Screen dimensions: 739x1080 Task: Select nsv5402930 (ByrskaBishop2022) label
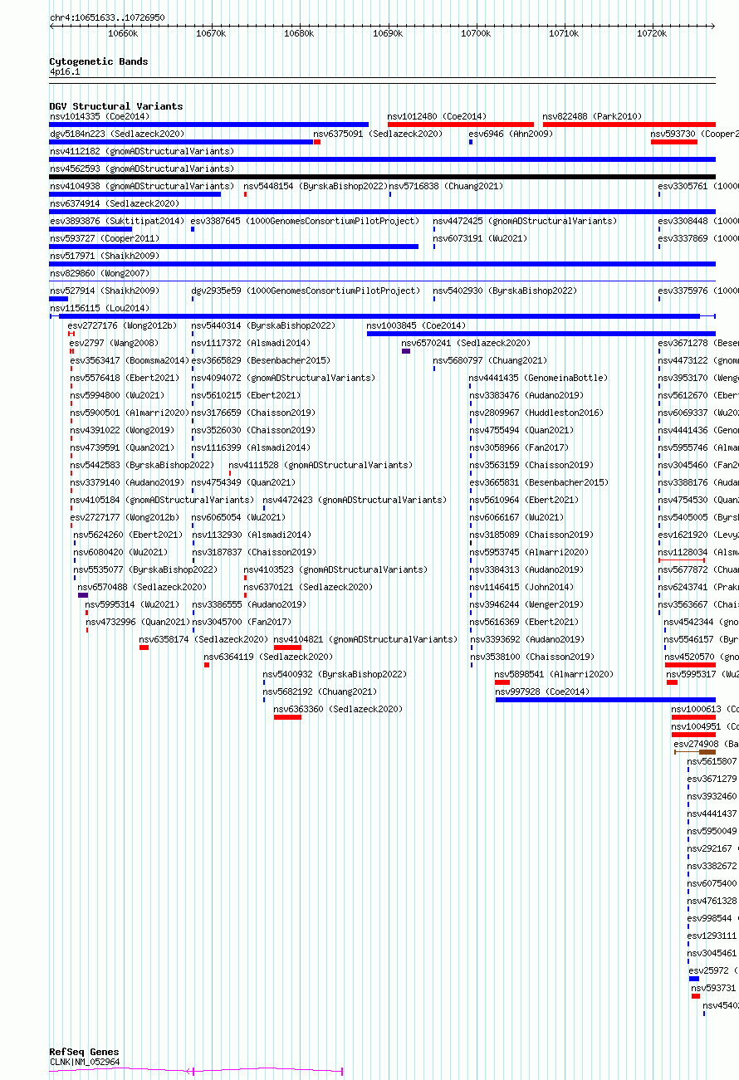tap(504, 291)
